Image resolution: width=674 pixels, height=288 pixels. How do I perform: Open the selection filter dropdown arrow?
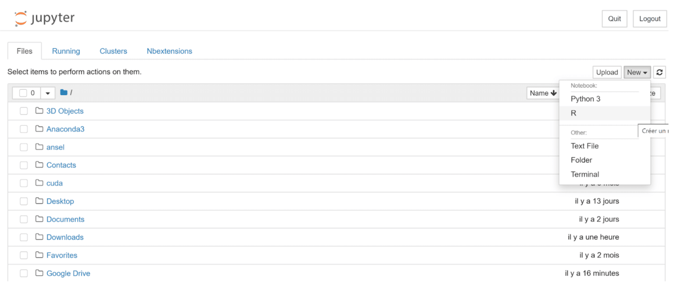(x=48, y=93)
